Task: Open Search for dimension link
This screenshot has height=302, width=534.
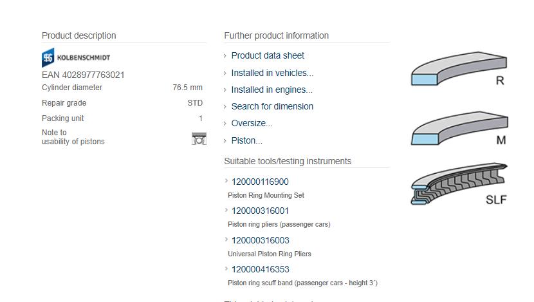Action: pos(272,106)
